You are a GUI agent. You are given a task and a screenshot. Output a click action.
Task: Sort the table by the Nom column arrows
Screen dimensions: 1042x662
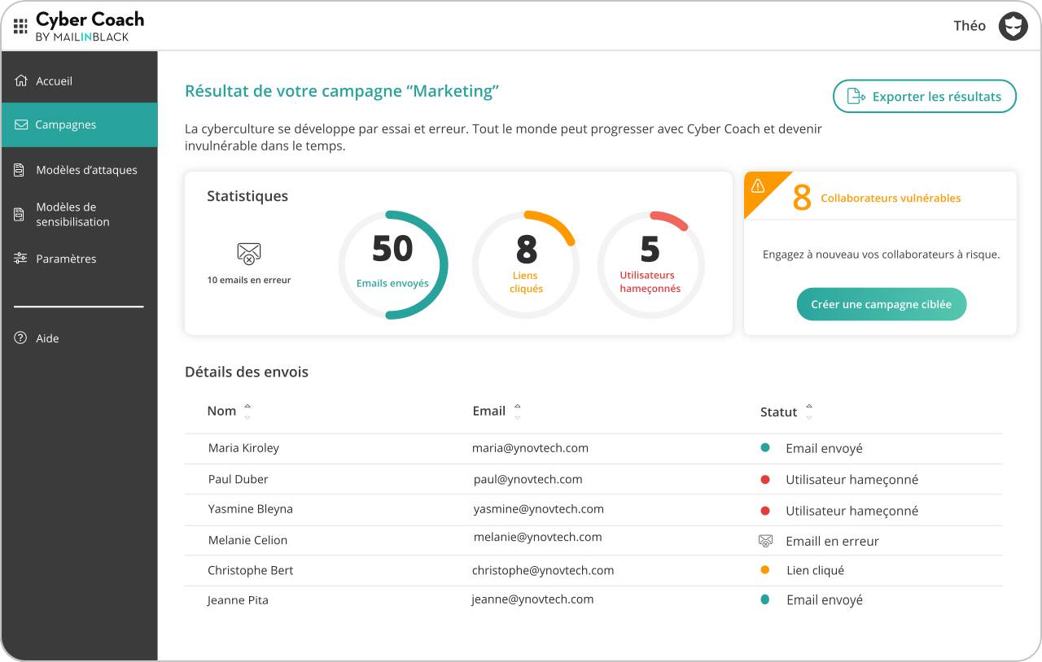point(247,412)
